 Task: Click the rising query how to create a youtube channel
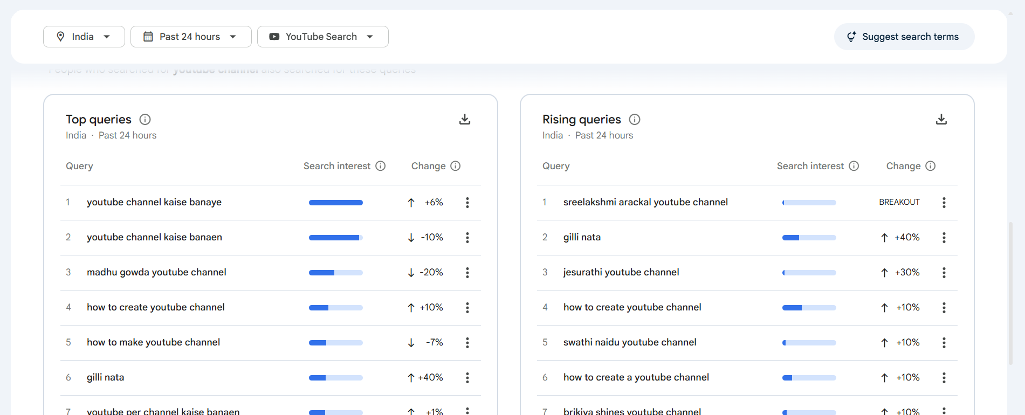(636, 377)
